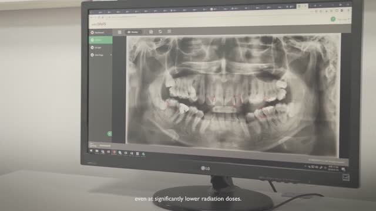Open the Dashboard item in the sidebar
The width and height of the screenshot is (376, 211).
[100, 32]
